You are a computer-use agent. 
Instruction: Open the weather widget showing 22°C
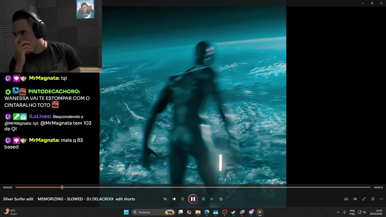coord(11,212)
